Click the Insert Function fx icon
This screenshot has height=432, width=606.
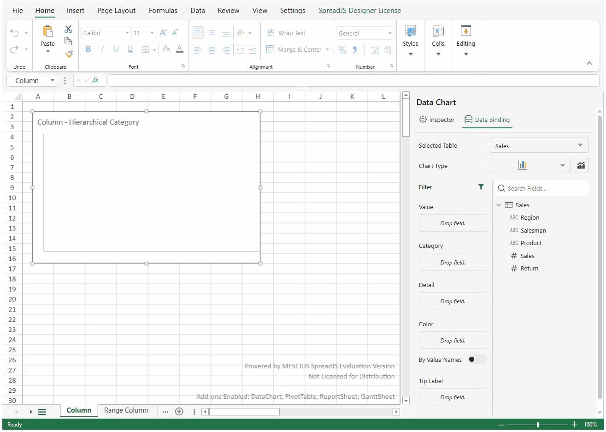point(95,80)
